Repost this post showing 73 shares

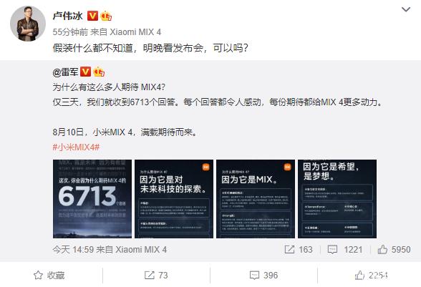pyautogui.click(x=156, y=275)
